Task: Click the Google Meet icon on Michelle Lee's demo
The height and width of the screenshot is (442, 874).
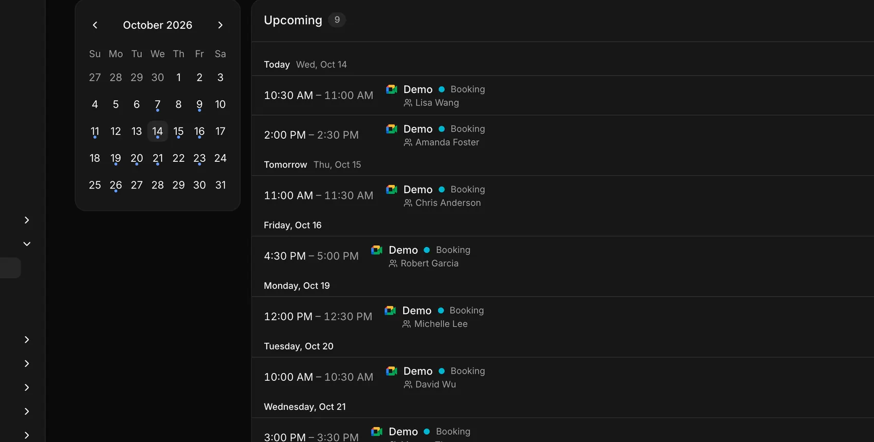Action: (390, 310)
